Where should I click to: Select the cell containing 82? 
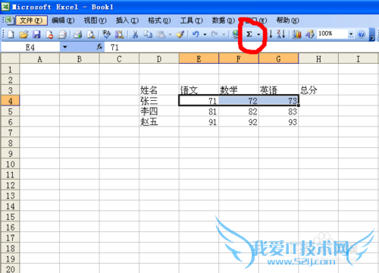click(239, 111)
